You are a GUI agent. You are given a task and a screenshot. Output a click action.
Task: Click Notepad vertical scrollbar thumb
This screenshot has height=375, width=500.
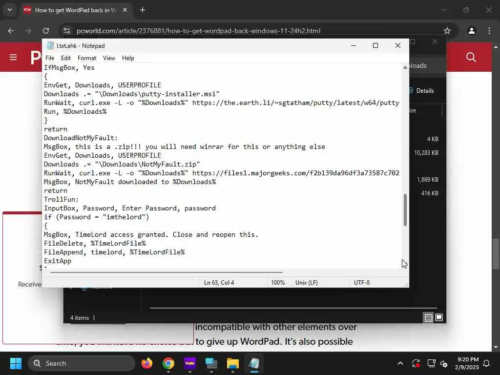click(x=405, y=210)
